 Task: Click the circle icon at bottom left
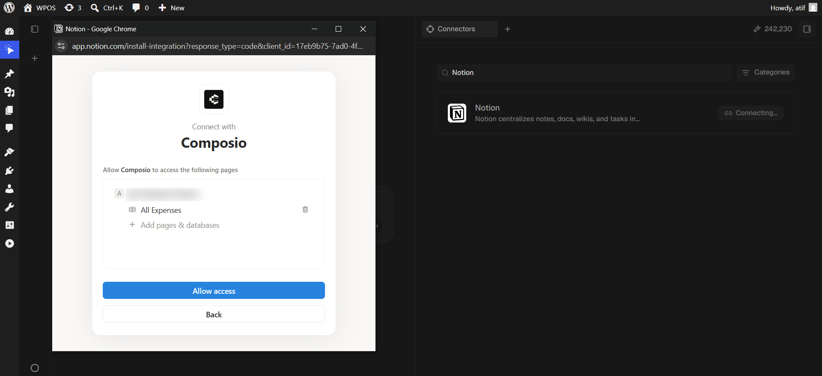coord(35,368)
